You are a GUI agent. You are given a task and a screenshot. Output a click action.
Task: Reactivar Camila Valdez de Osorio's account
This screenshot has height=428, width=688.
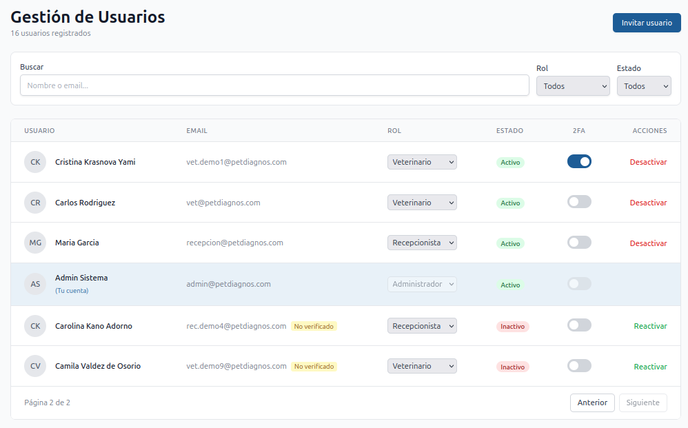(x=650, y=367)
